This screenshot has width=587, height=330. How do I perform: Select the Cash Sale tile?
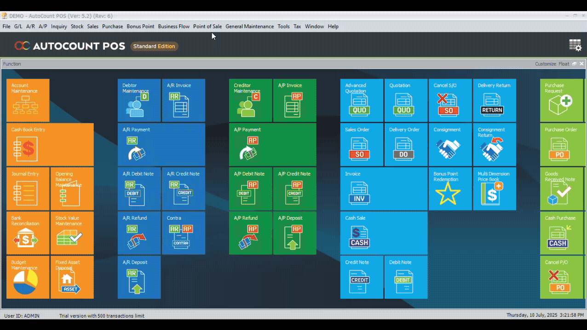pos(384,233)
